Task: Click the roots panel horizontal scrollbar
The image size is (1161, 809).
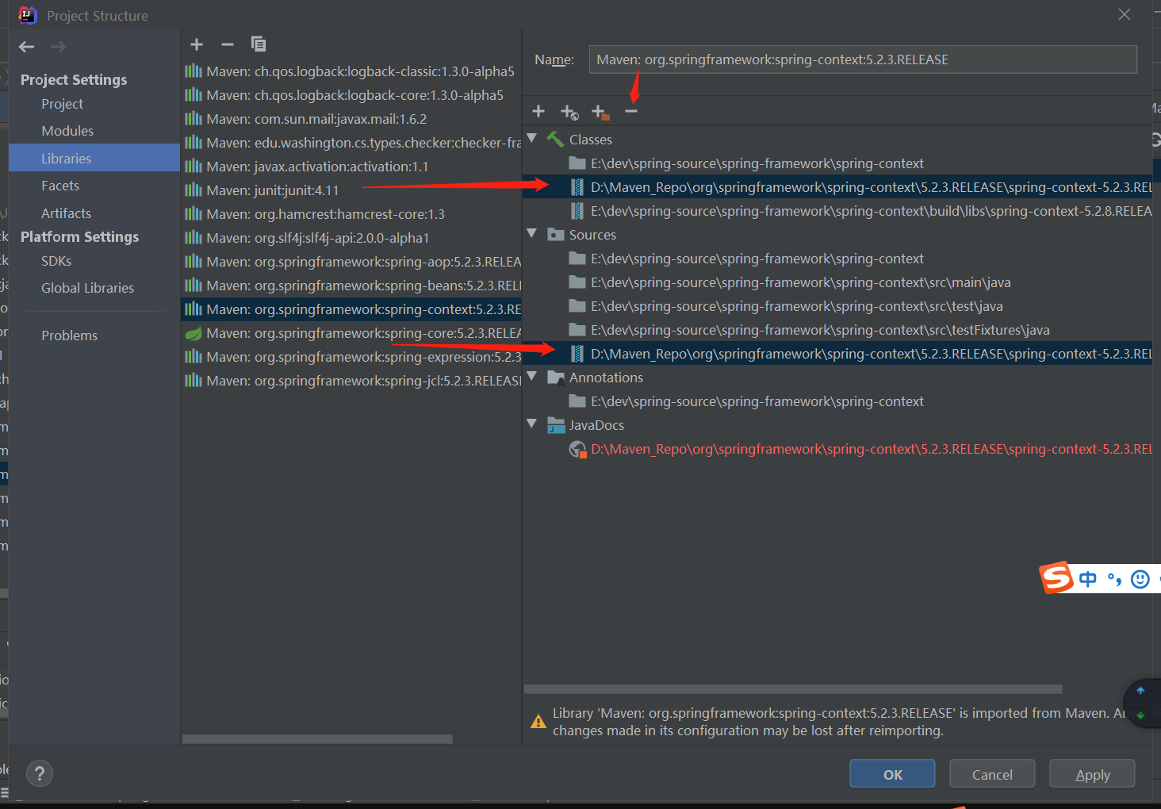Action: (x=793, y=688)
